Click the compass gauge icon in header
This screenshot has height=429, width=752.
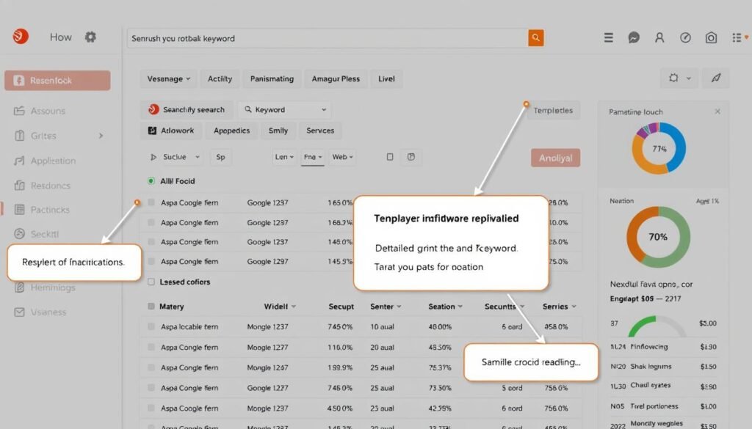pos(685,38)
